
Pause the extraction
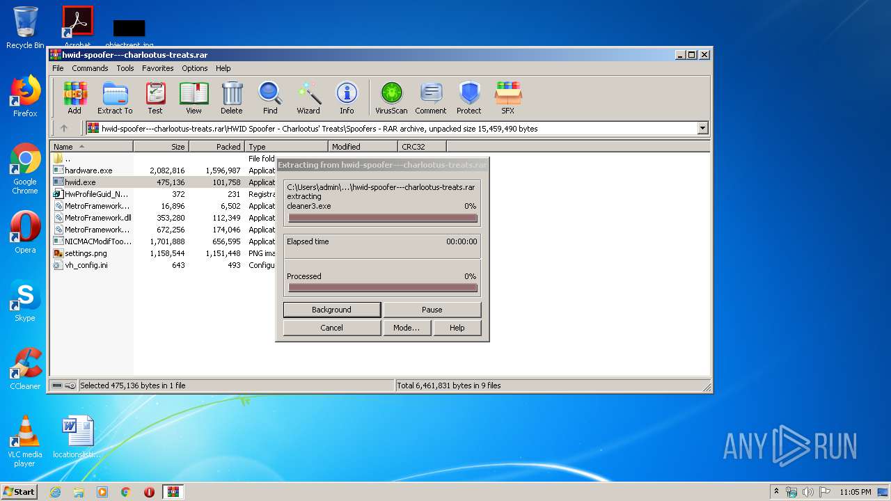[432, 310]
